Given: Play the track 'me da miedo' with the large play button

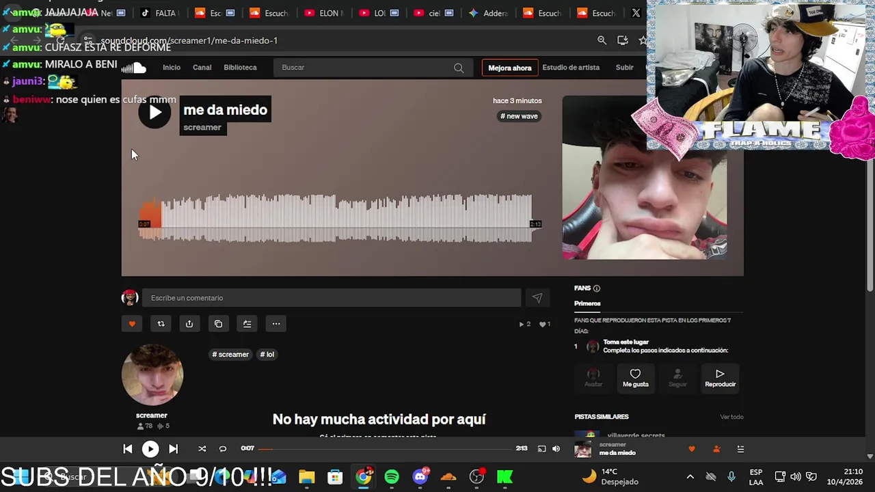Looking at the screenshot, I should point(154,112).
